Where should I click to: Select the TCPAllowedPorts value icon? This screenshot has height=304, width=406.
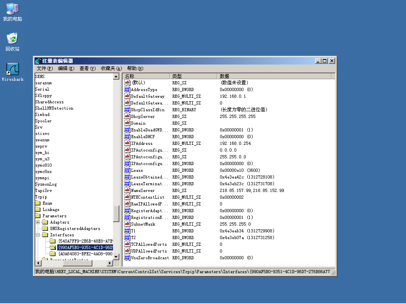click(x=127, y=244)
